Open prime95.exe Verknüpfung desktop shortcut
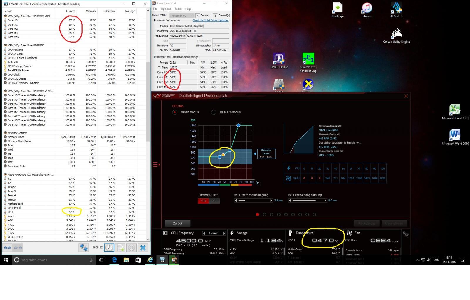 pos(308,63)
